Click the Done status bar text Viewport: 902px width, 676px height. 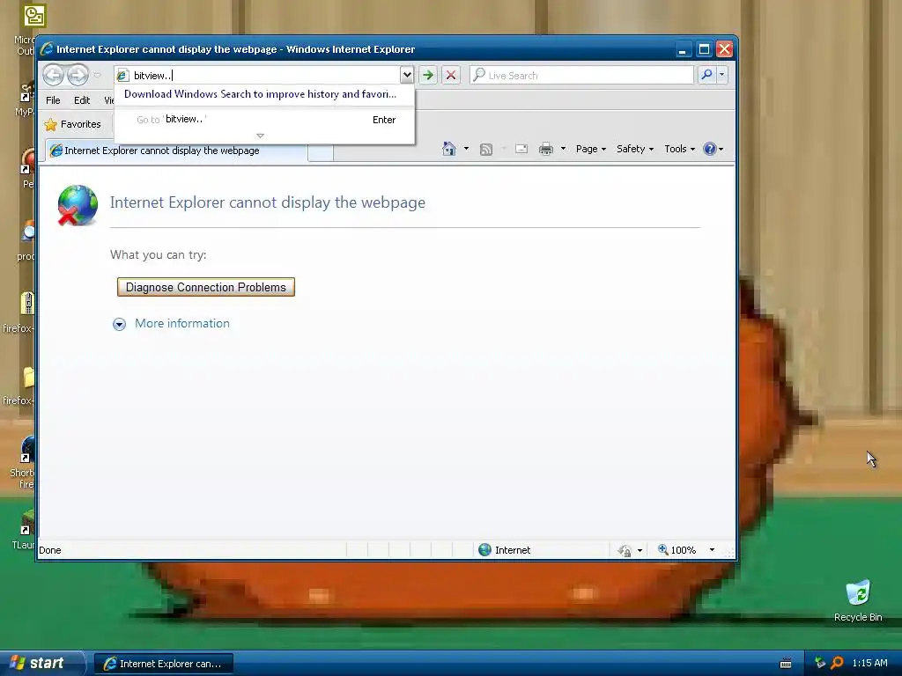point(50,550)
